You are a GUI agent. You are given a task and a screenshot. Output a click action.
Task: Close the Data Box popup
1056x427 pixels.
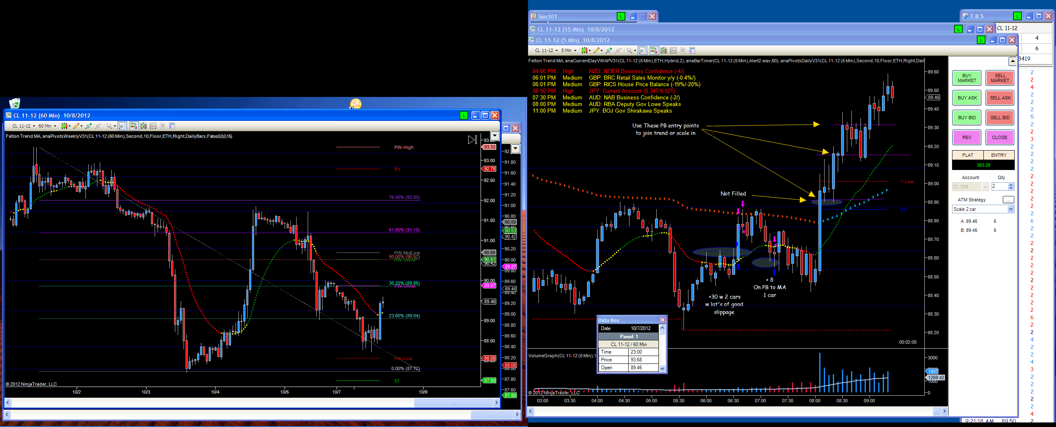click(x=662, y=320)
